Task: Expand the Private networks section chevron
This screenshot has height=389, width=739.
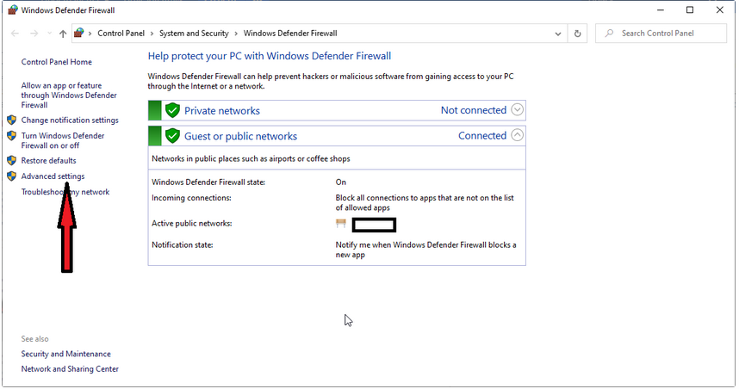Action: 517,110
